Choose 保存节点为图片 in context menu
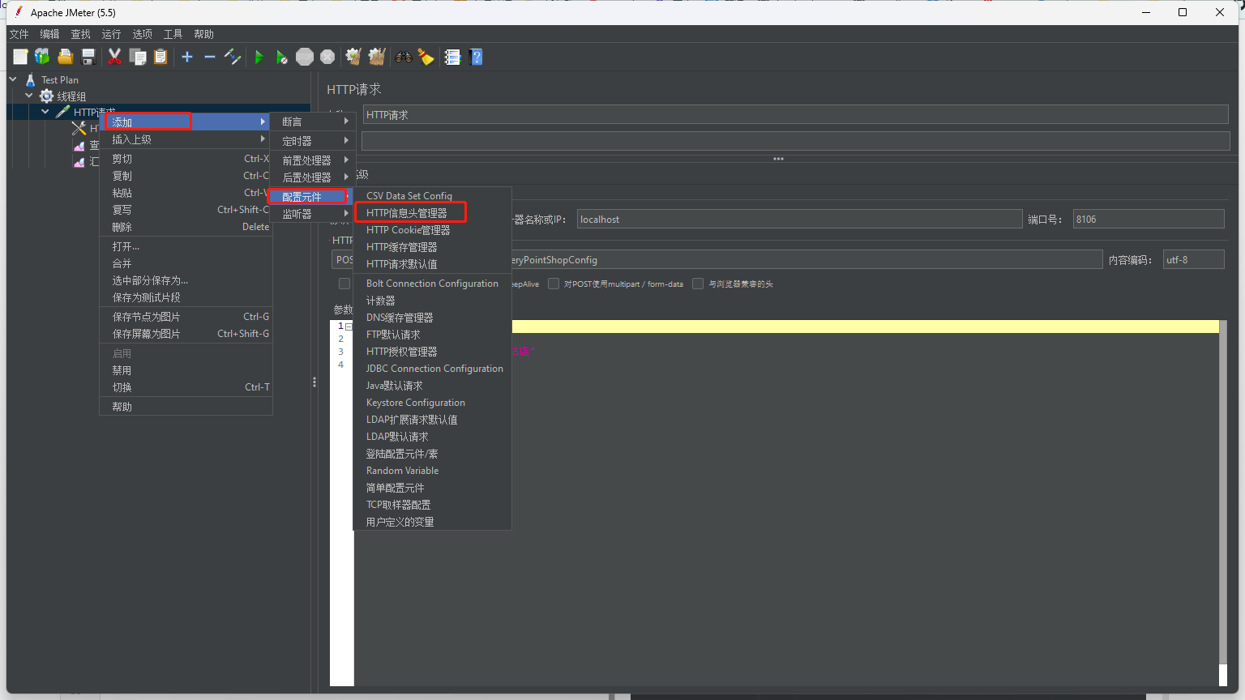Viewport: 1245px width, 700px height. click(186, 317)
